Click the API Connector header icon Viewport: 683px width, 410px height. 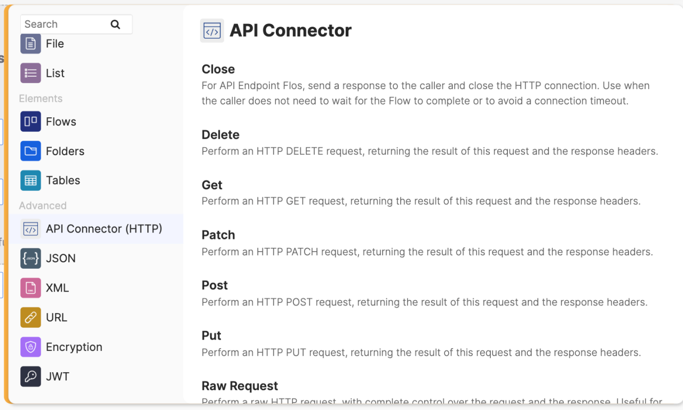tap(212, 30)
